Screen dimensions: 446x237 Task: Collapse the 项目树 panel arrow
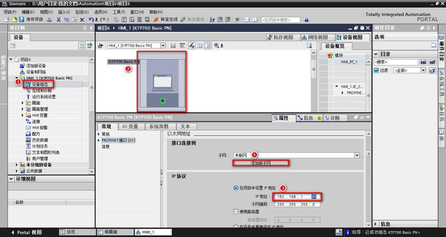pyautogui.click(x=91, y=28)
